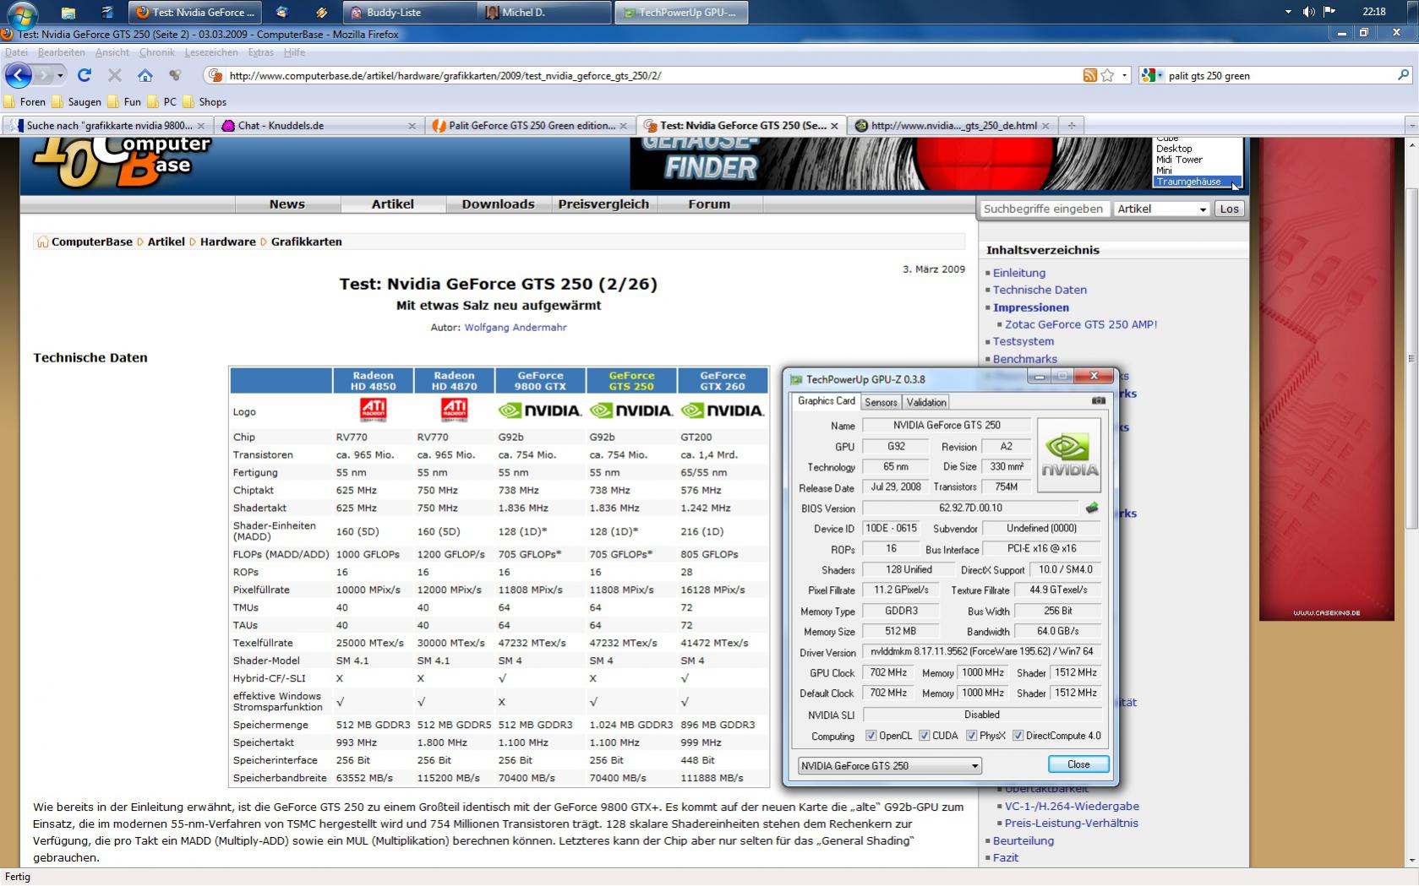Open author link Wolfgang Andermahr
Image resolution: width=1419 pixels, height=886 pixels.
click(515, 328)
